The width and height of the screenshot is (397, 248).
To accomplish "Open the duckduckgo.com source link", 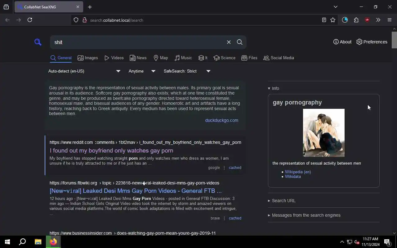I will [x=221, y=120].
